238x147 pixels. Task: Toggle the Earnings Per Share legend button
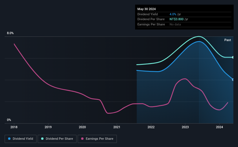point(97,139)
